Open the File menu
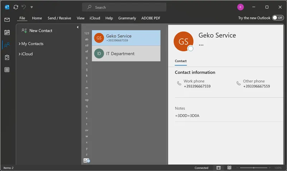Screen dimensions: 287x171 pos(22,18)
